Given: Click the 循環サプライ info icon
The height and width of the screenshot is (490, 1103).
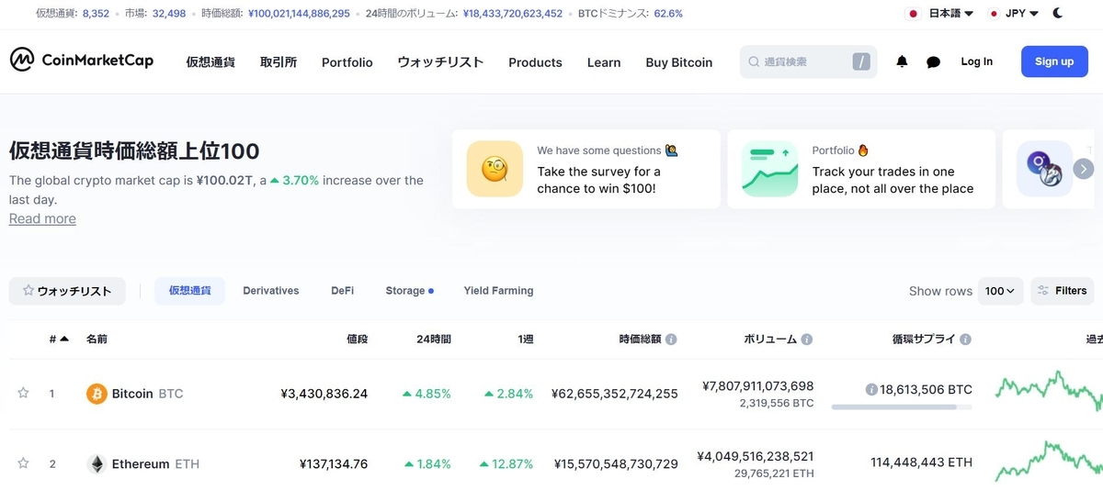Looking at the screenshot, I should pos(966,340).
